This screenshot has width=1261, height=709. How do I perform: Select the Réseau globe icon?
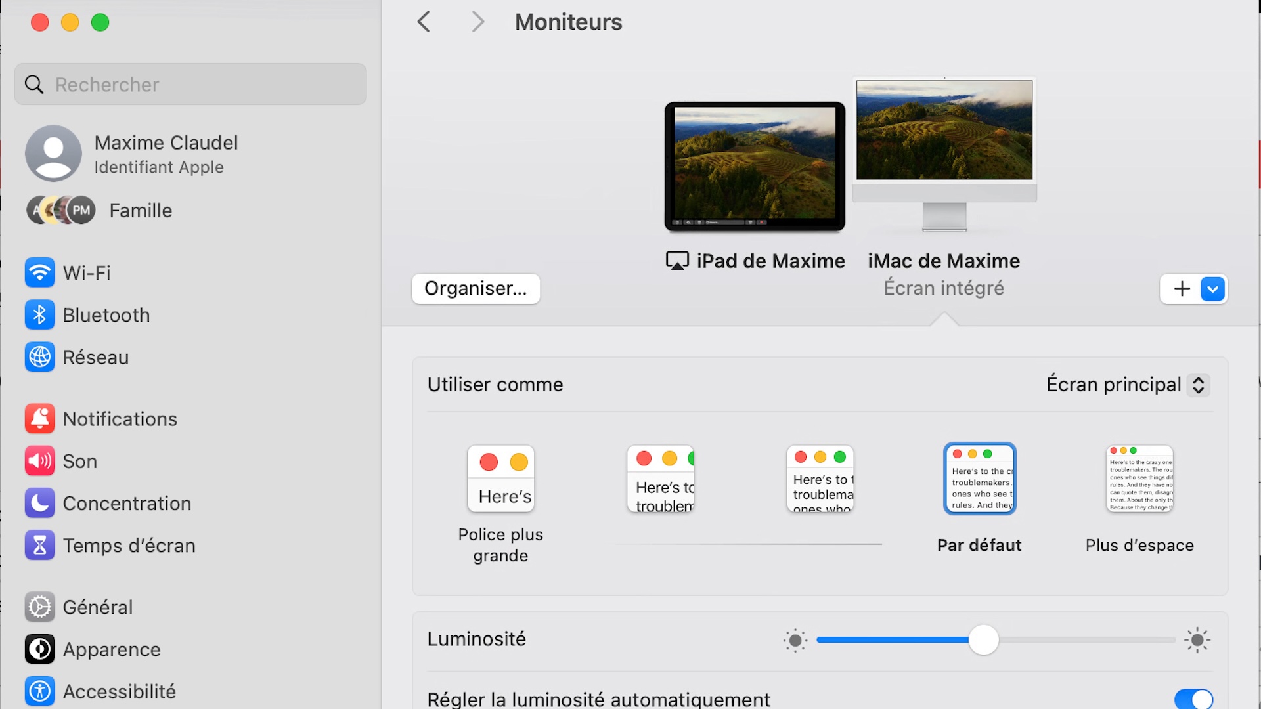[x=39, y=357]
